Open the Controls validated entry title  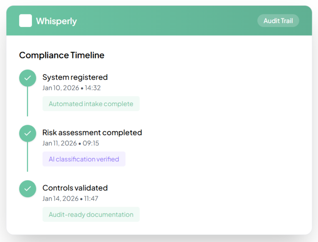coord(75,188)
